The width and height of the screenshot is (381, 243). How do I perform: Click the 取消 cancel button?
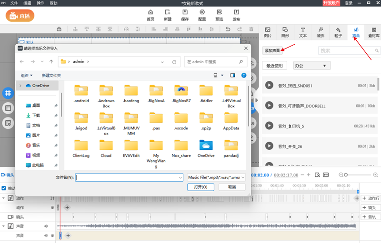pyautogui.click(x=232, y=187)
